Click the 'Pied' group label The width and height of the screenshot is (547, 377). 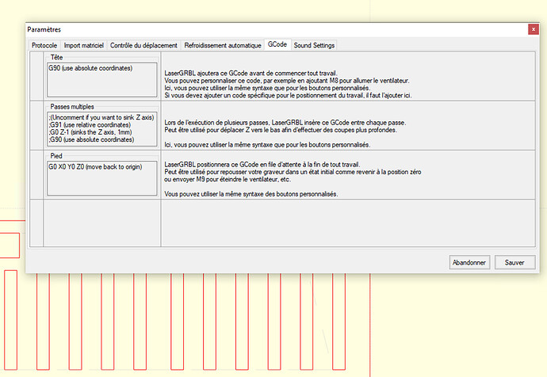(x=56, y=156)
